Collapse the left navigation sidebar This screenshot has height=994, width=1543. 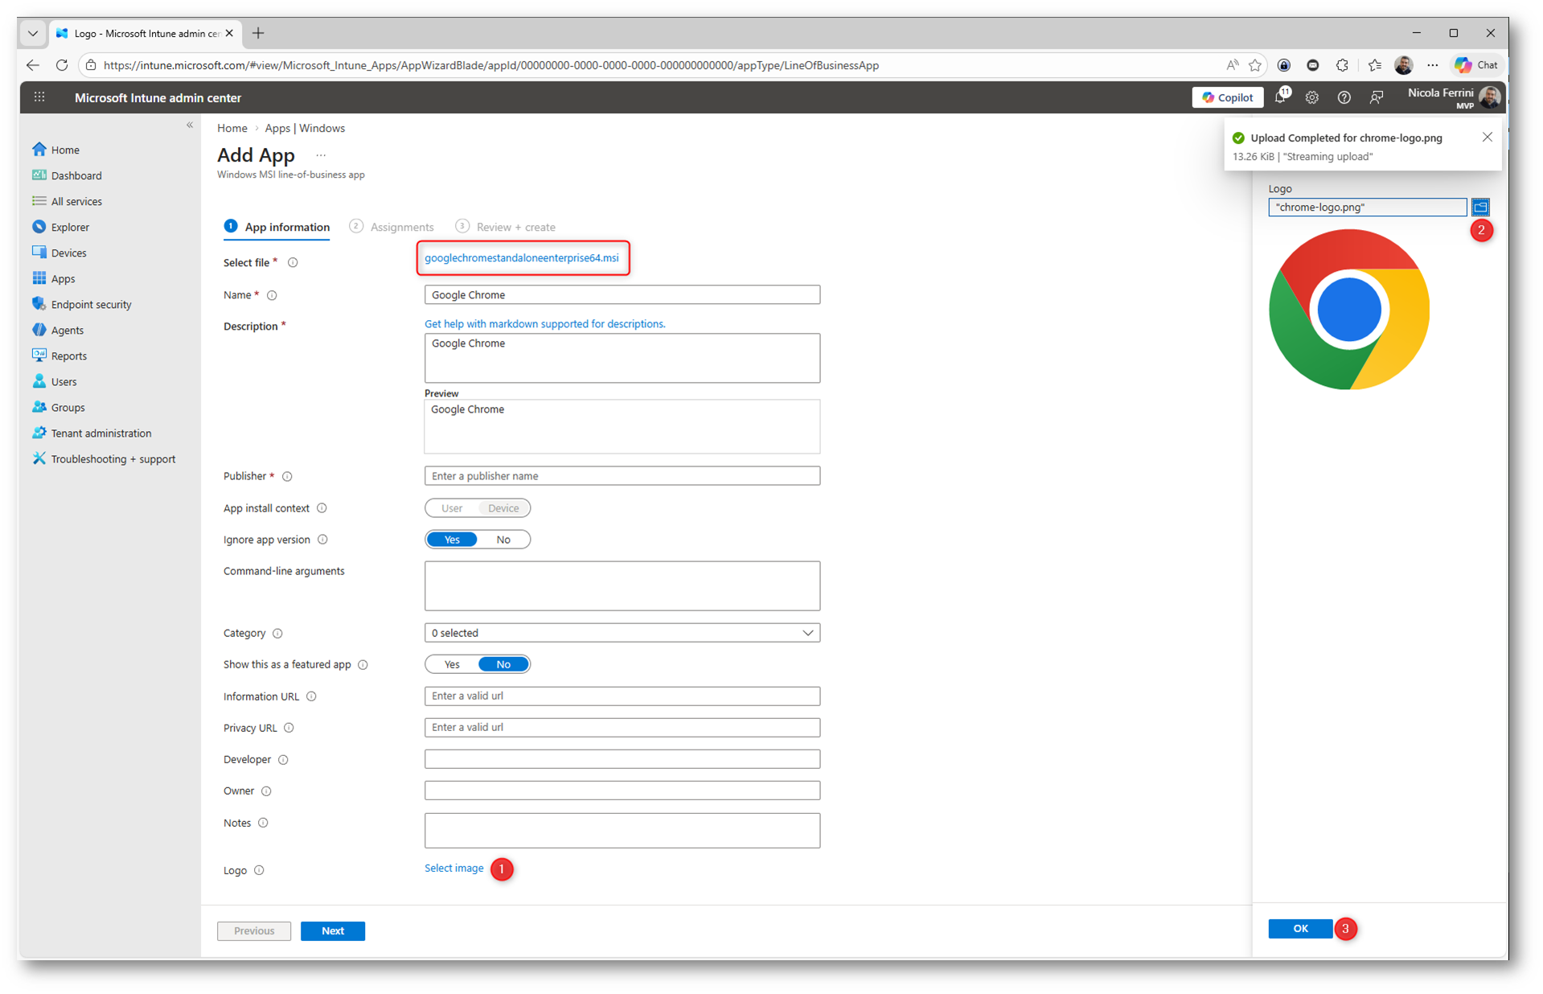[x=190, y=125]
